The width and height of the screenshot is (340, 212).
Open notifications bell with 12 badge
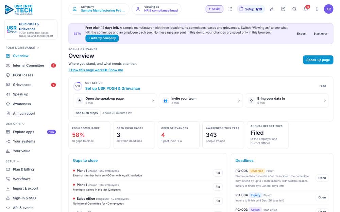point(306,9)
